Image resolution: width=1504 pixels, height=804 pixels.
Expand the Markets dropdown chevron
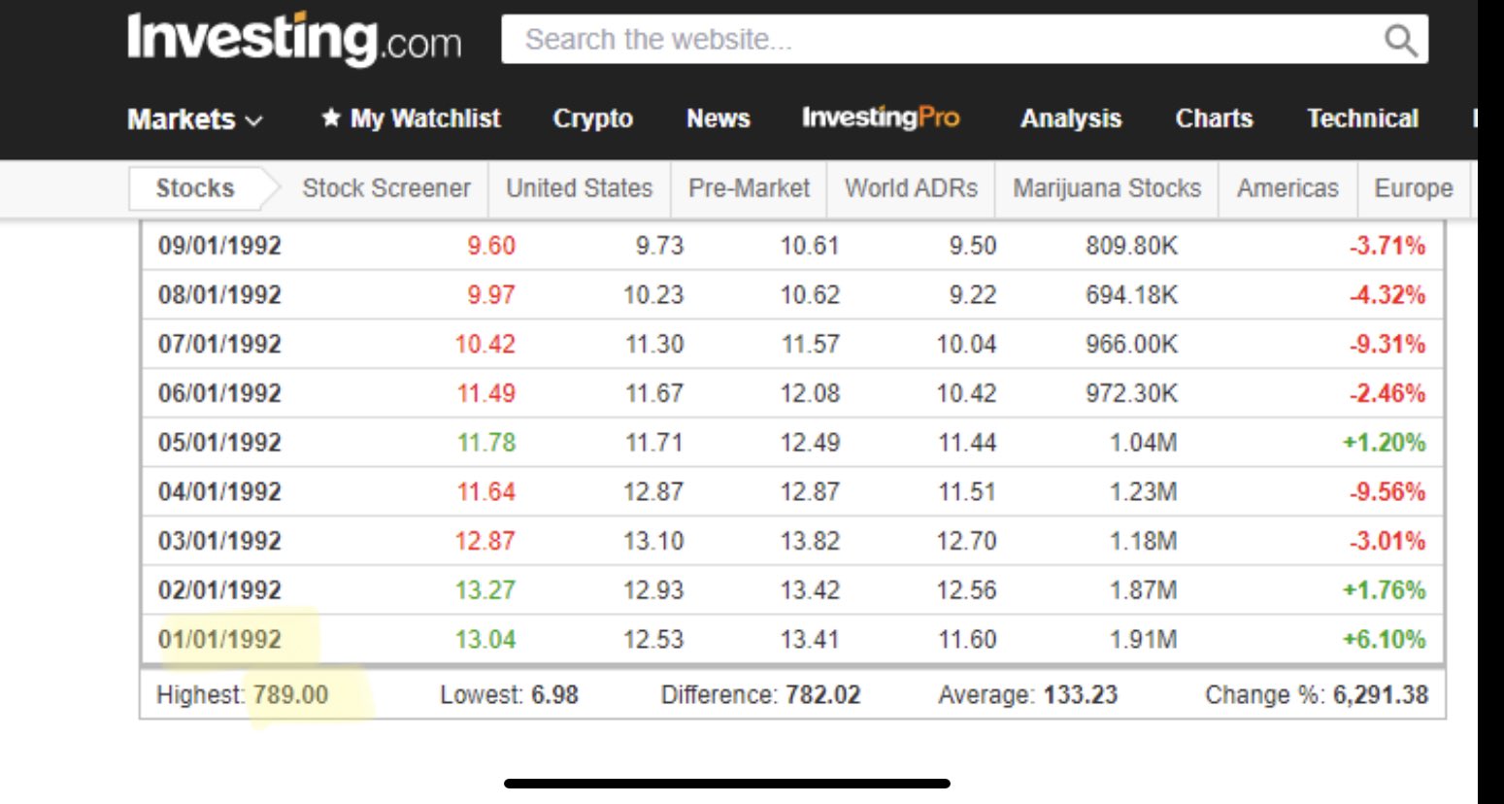pos(254,120)
